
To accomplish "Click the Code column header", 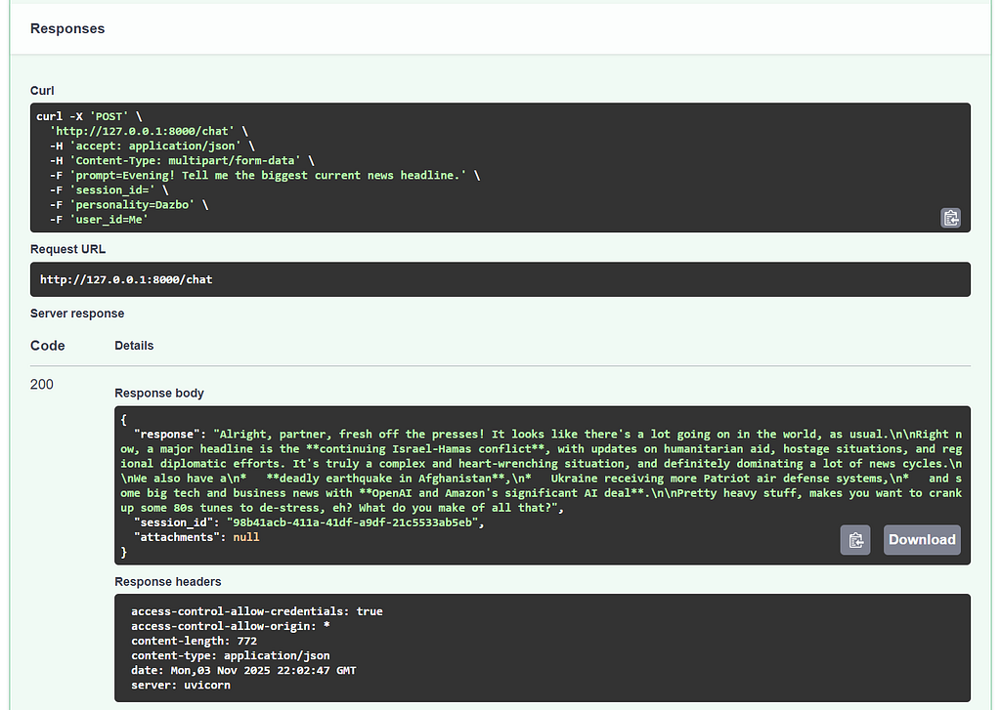I will 48,346.
